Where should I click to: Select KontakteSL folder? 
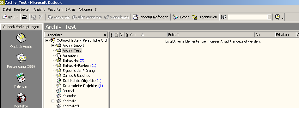click(71, 106)
